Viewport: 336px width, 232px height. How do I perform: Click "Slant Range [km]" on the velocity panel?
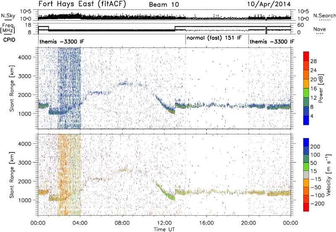[x=12, y=175]
